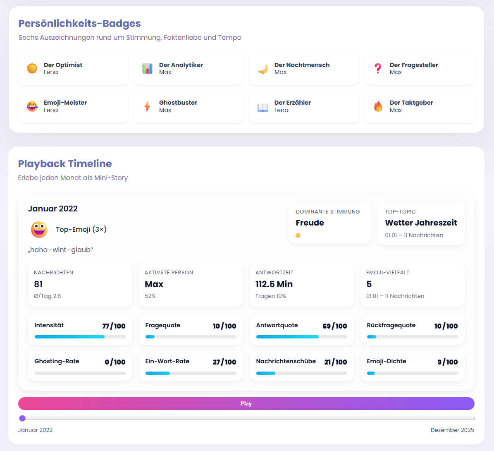Click the quote „haha · wint · glaub“

pyautogui.click(x=60, y=249)
